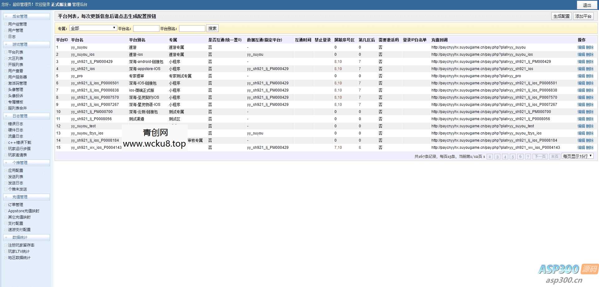The width and height of the screenshot is (599, 287).
Task: Open 大区列表 page
Action: click(x=16, y=58)
